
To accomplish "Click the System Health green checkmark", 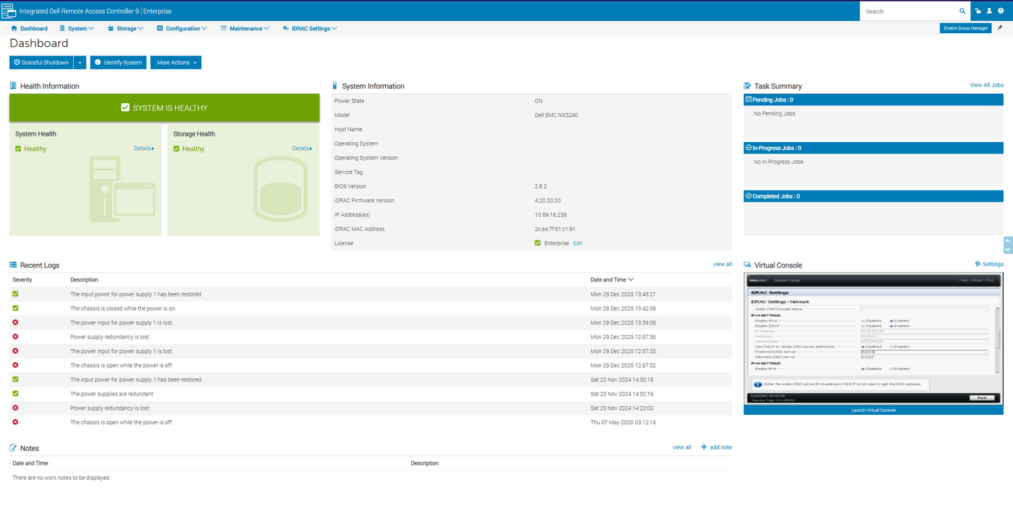I will (18, 149).
